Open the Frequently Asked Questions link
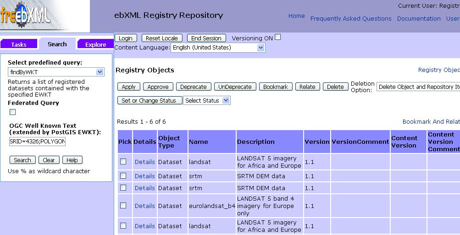 pyautogui.click(x=351, y=19)
